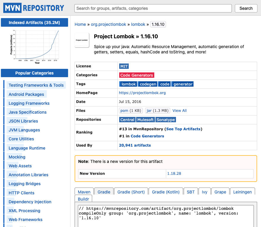
Task: Open Android Packages category
Action: (x=26, y=94)
